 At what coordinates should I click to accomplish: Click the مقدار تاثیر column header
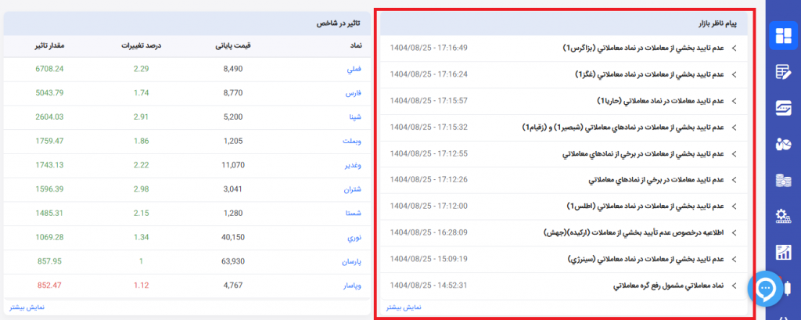[x=48, y=45]
